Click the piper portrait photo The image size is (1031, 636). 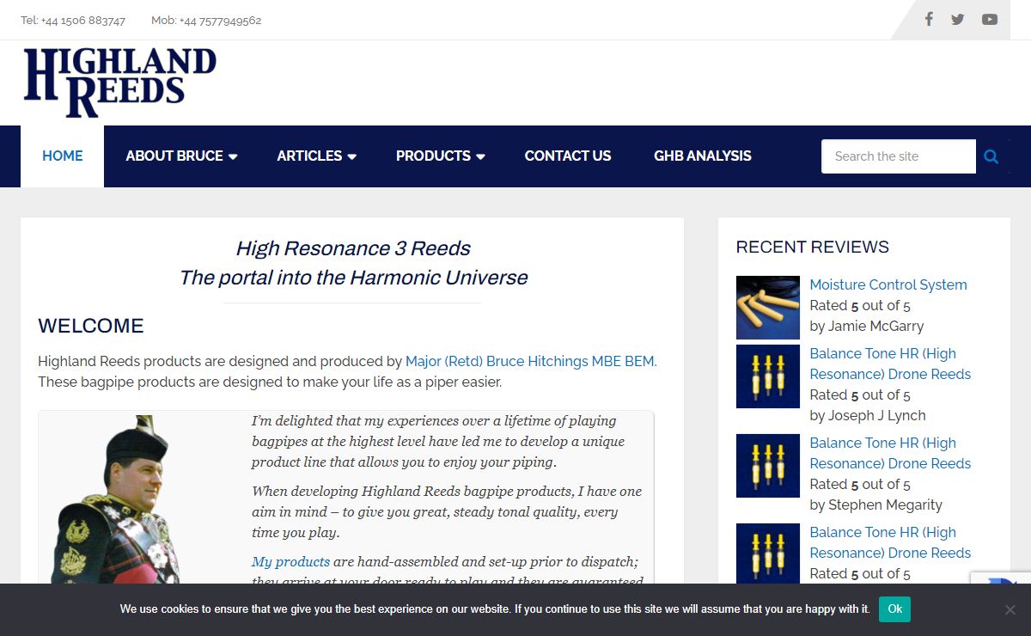[116, 500]
